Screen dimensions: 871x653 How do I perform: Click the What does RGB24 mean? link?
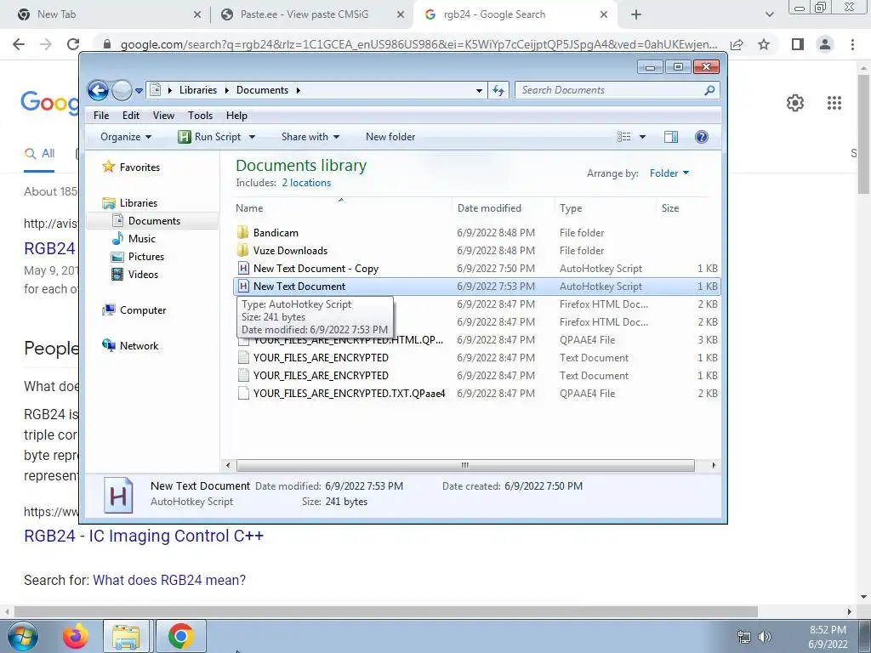[x=169, y=580]
